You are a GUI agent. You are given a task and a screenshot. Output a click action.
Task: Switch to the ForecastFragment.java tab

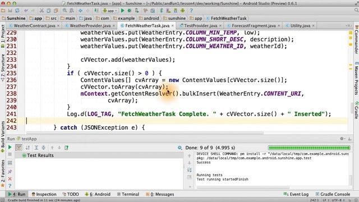pos(254,26)
